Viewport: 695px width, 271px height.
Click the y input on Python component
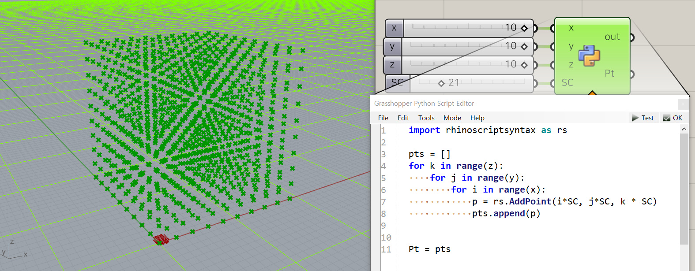coord(571,46)
